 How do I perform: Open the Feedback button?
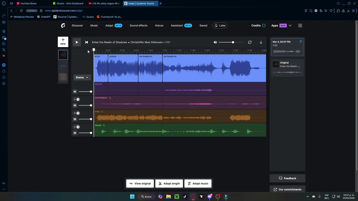pos(288,178)
